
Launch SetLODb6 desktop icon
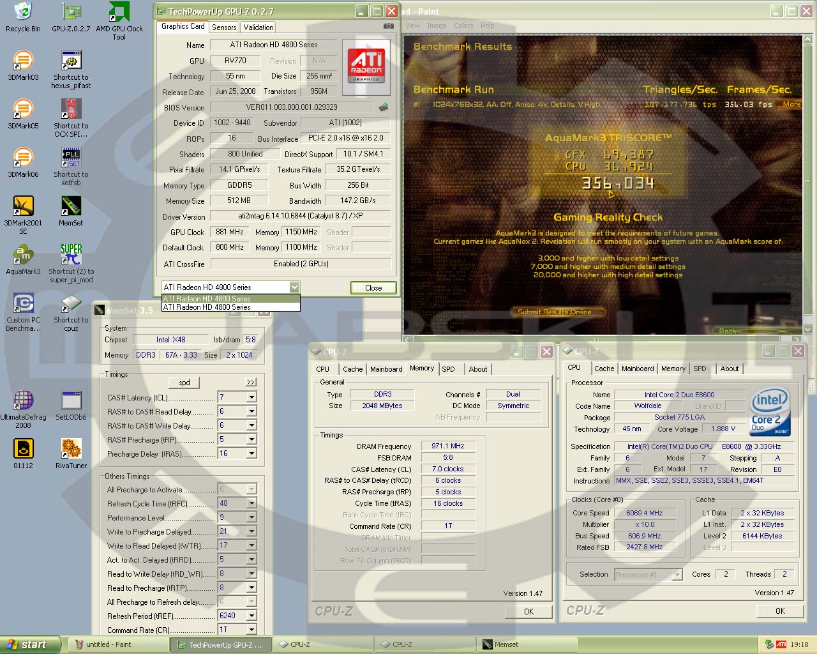71,405
